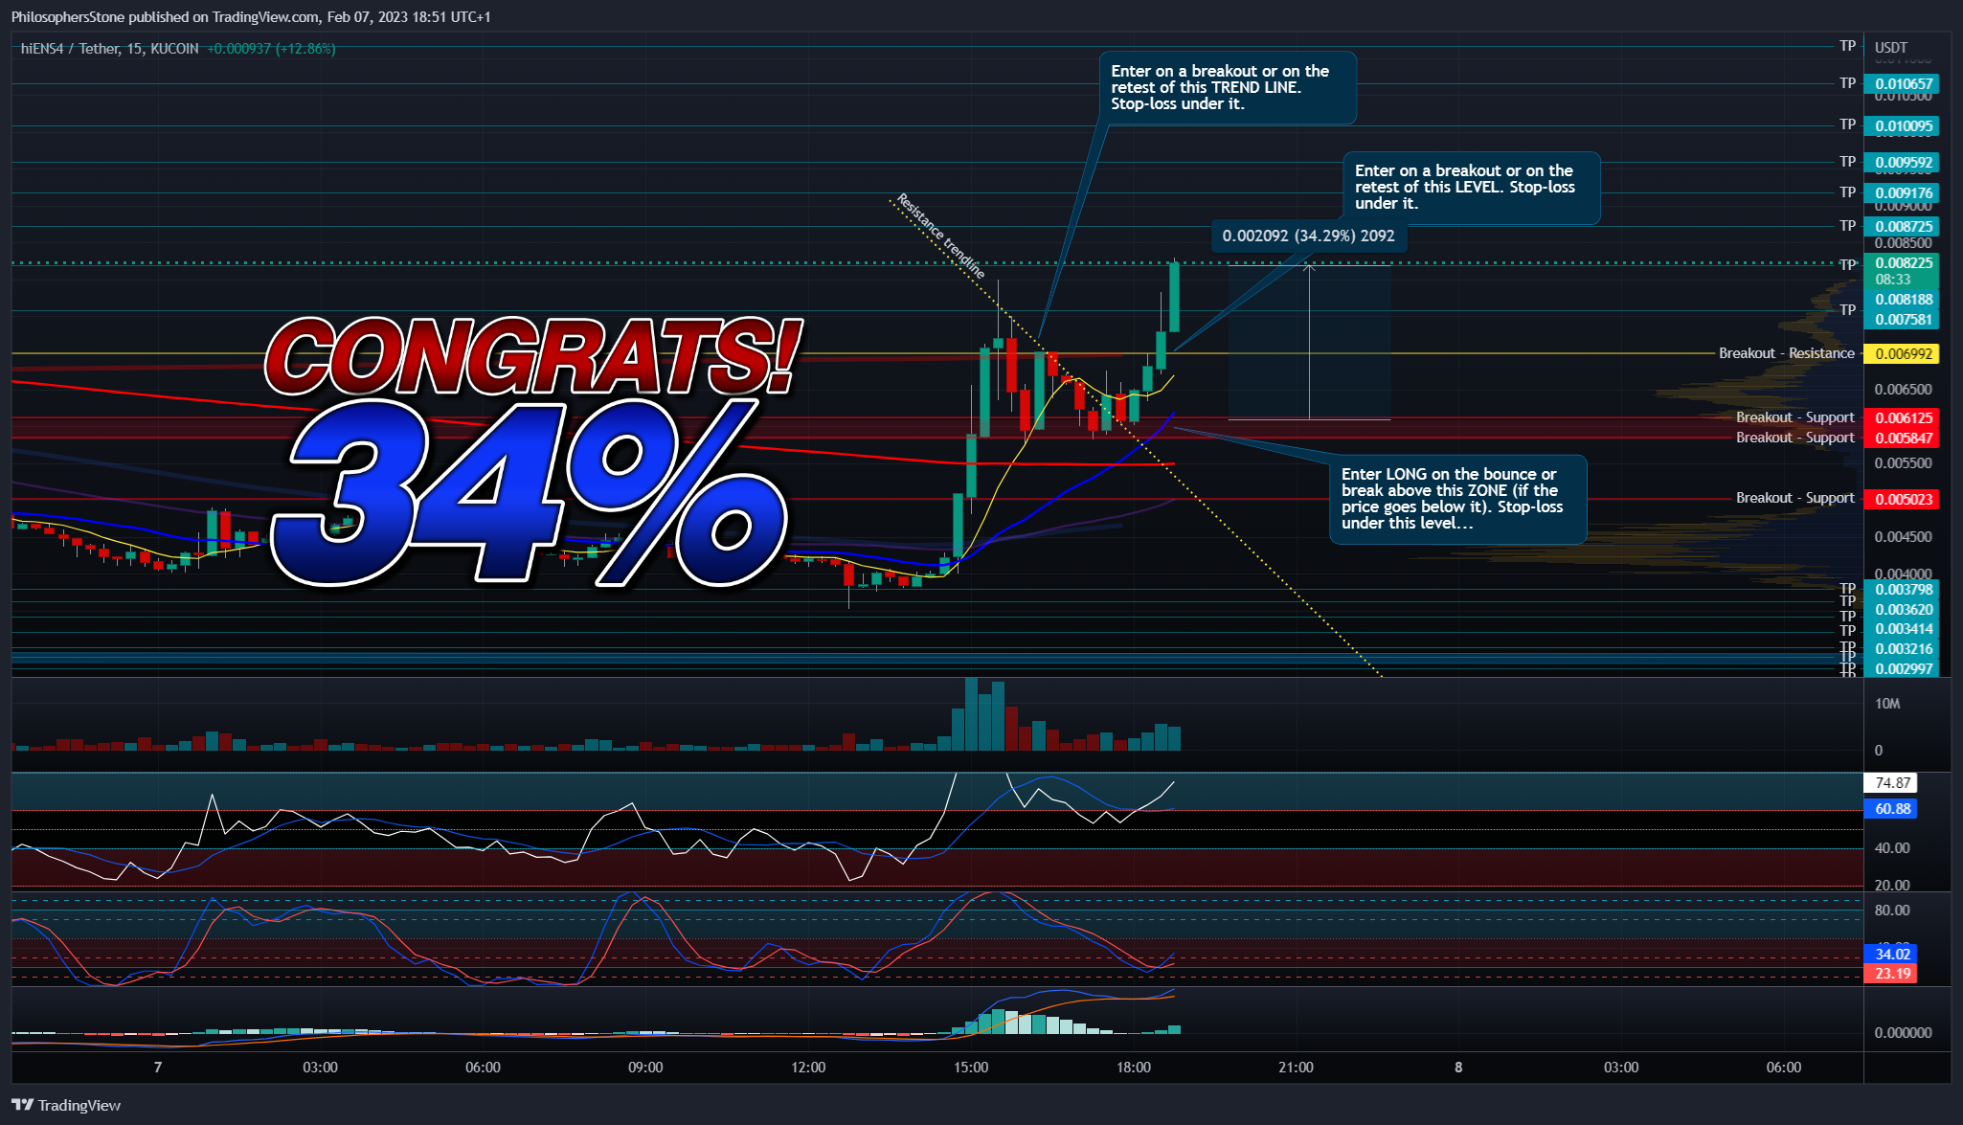Click the red 0.005847 price tag
The image size is (1963, 1125).
(1902, 438)
